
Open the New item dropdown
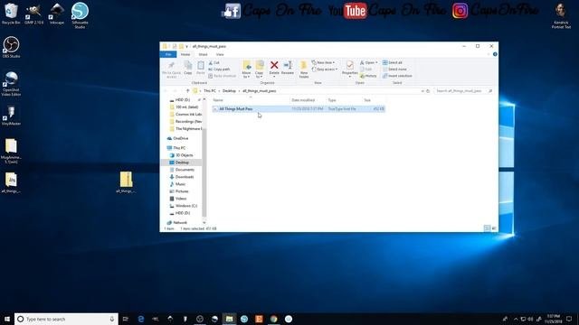pyautogui.click(x=323, y=62)
